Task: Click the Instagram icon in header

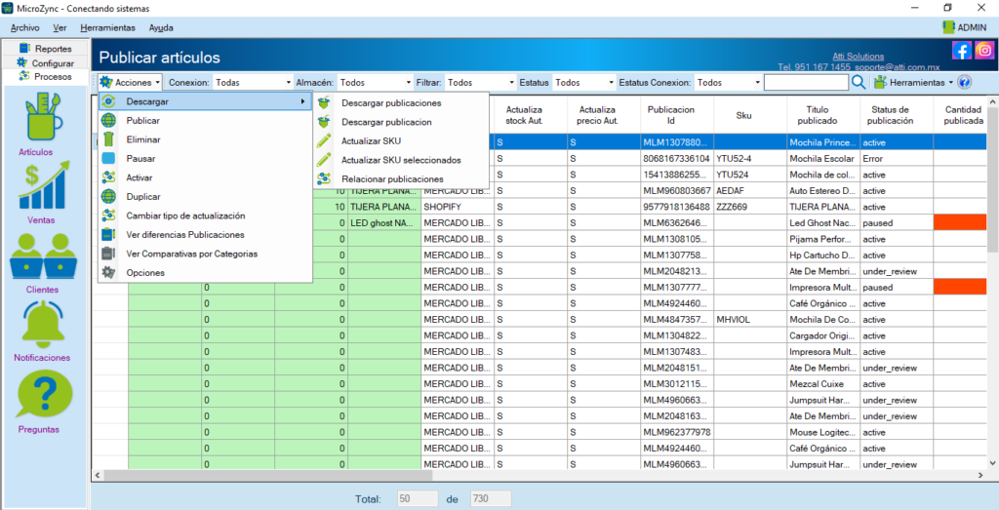Action: 984,50
